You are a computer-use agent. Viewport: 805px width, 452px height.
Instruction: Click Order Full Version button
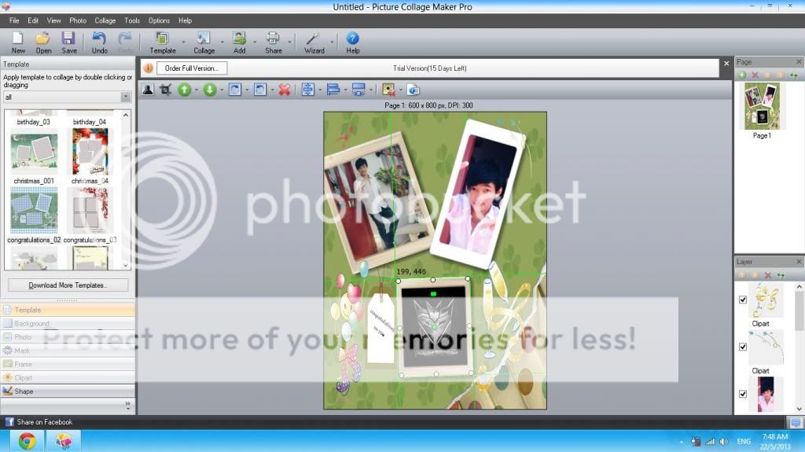tap(192, 68)
